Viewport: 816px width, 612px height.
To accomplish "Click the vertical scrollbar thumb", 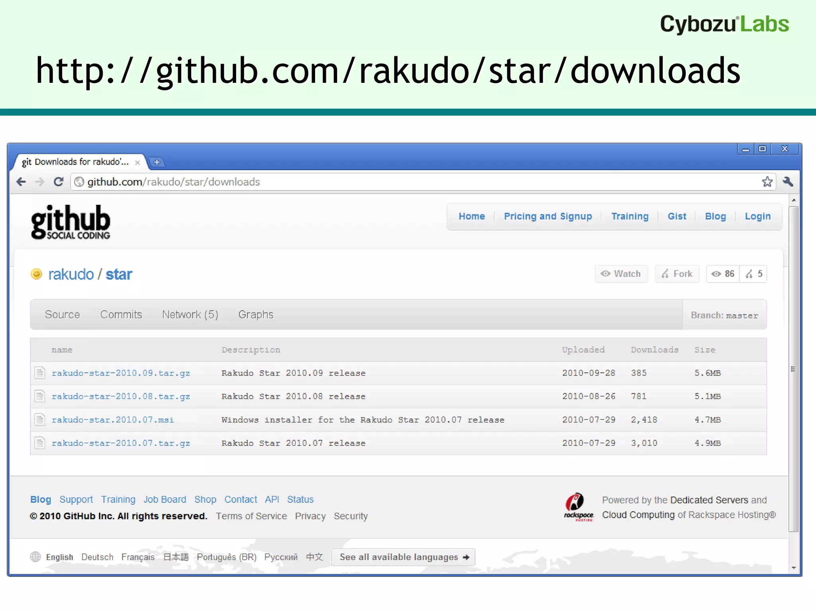I will coord(794,369).
